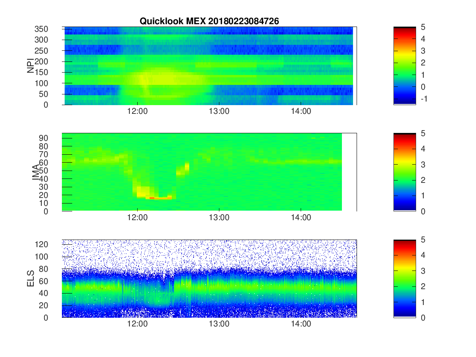Click the 1 label on the ELS colorbar
The image size is (476, 357).
click(423, 302)
